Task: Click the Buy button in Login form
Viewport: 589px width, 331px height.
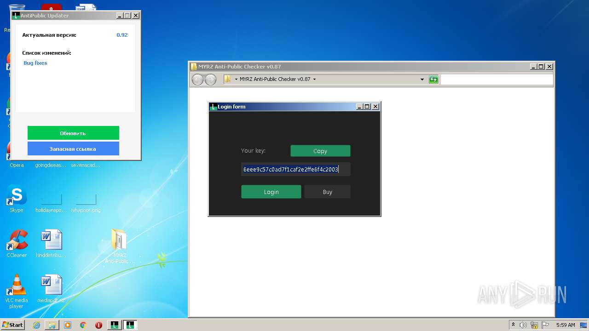Action: click(x=327, y=192)
